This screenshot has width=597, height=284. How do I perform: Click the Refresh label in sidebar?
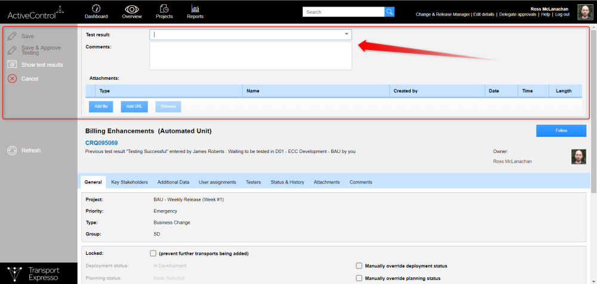click(31, 151)
